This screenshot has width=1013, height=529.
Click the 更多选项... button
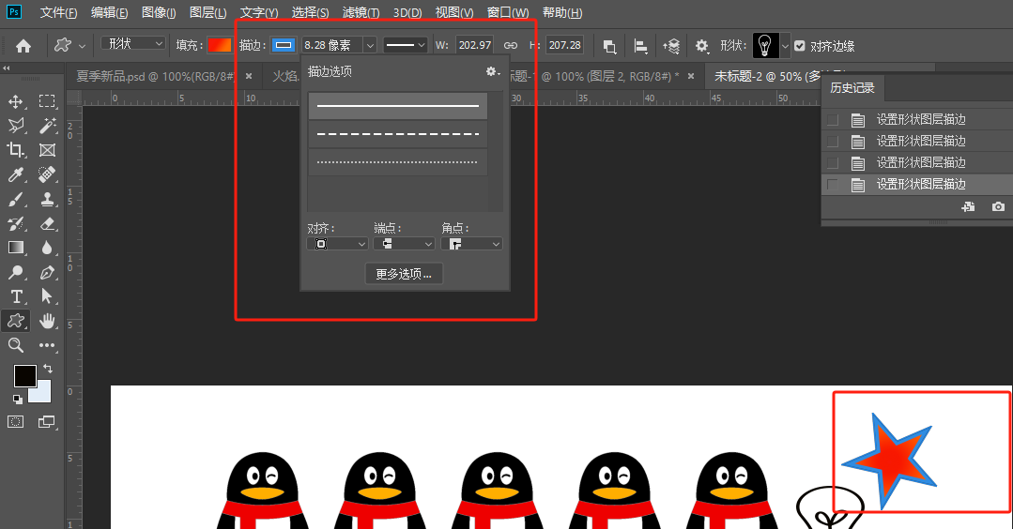tap(404, 274)
